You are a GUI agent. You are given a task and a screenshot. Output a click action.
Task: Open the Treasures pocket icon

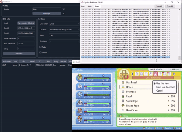165,74
